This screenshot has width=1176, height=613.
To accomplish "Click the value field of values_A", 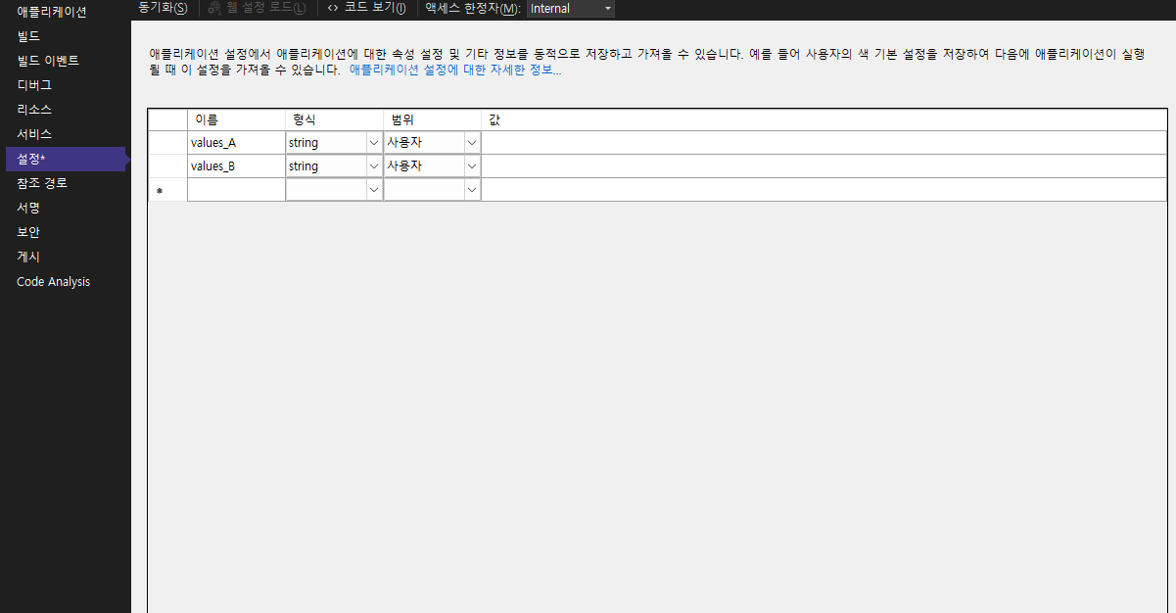I will pos(823,143).
